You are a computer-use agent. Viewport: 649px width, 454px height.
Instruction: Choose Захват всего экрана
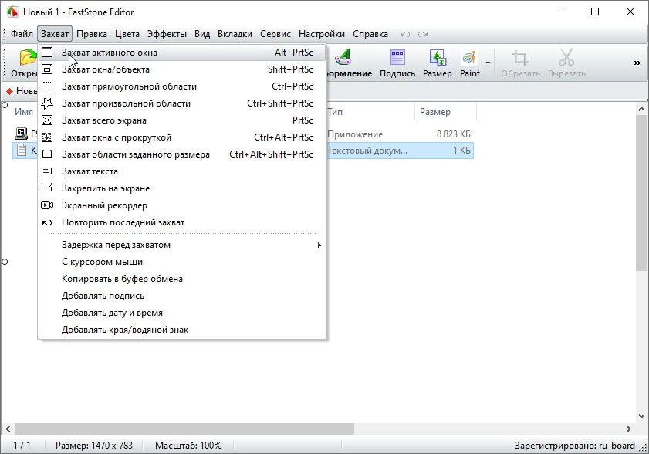pyautogui.click(x=182, y=120)
